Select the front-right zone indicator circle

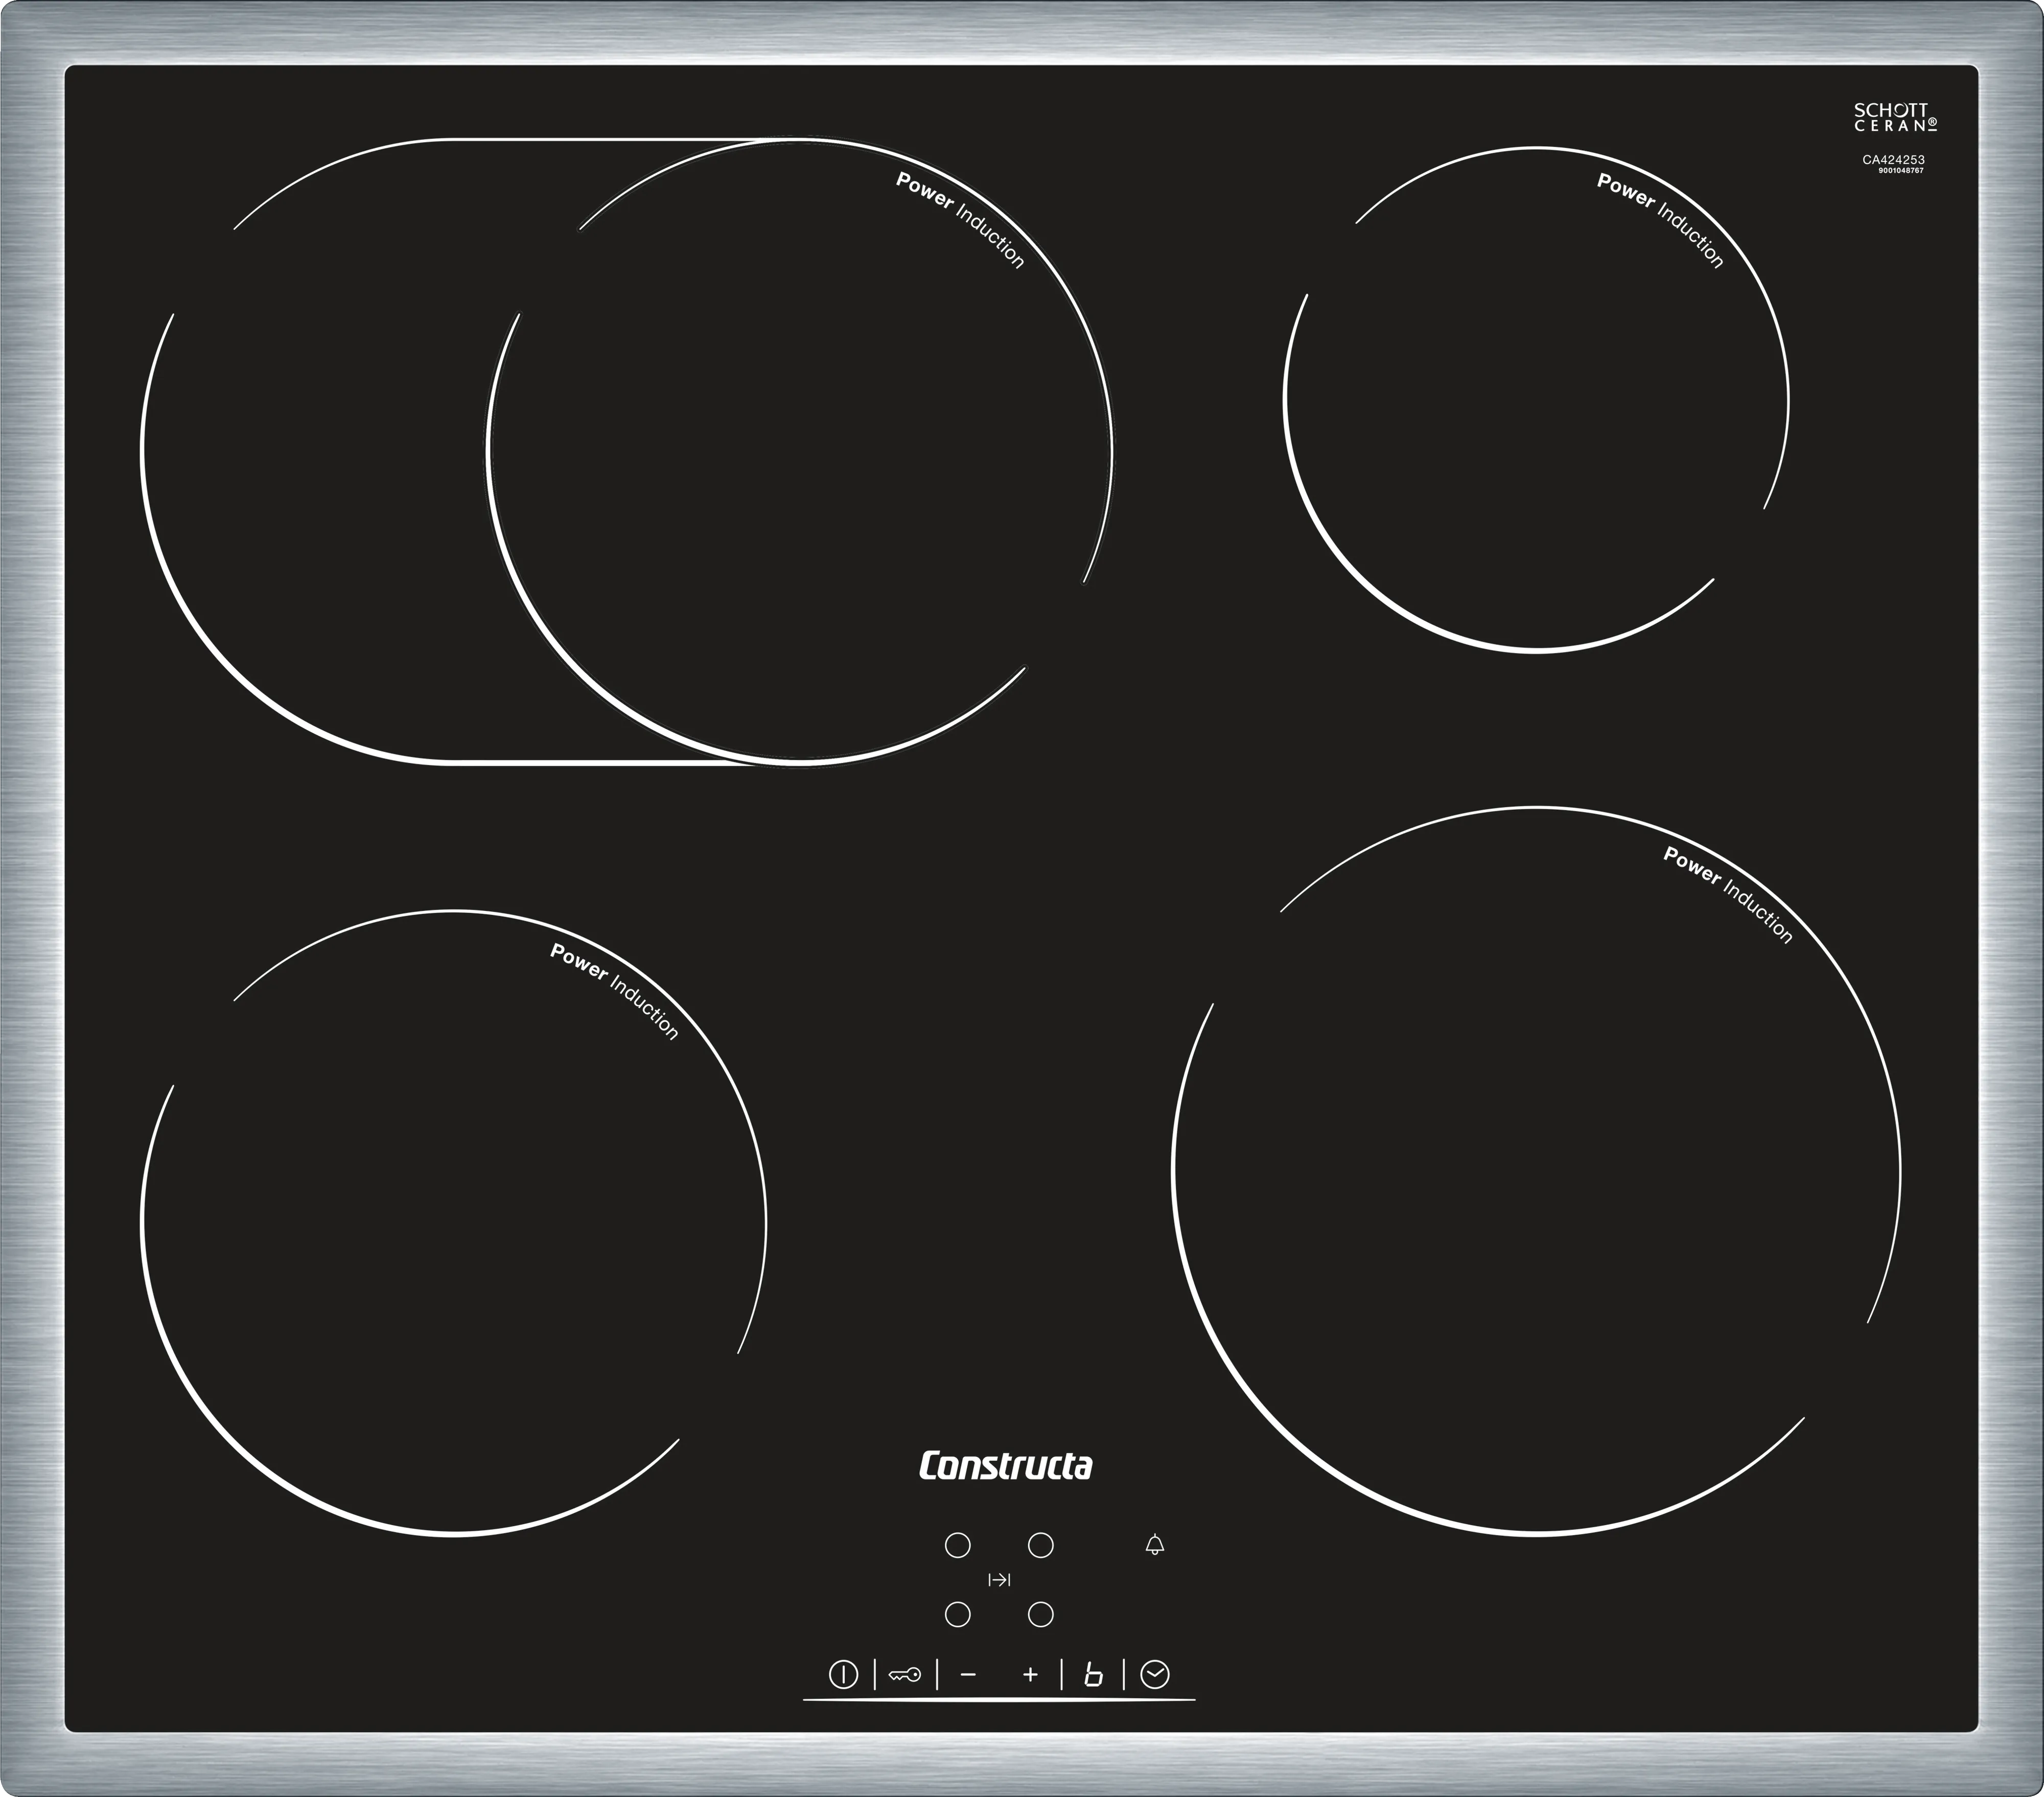[1041, 1614]
